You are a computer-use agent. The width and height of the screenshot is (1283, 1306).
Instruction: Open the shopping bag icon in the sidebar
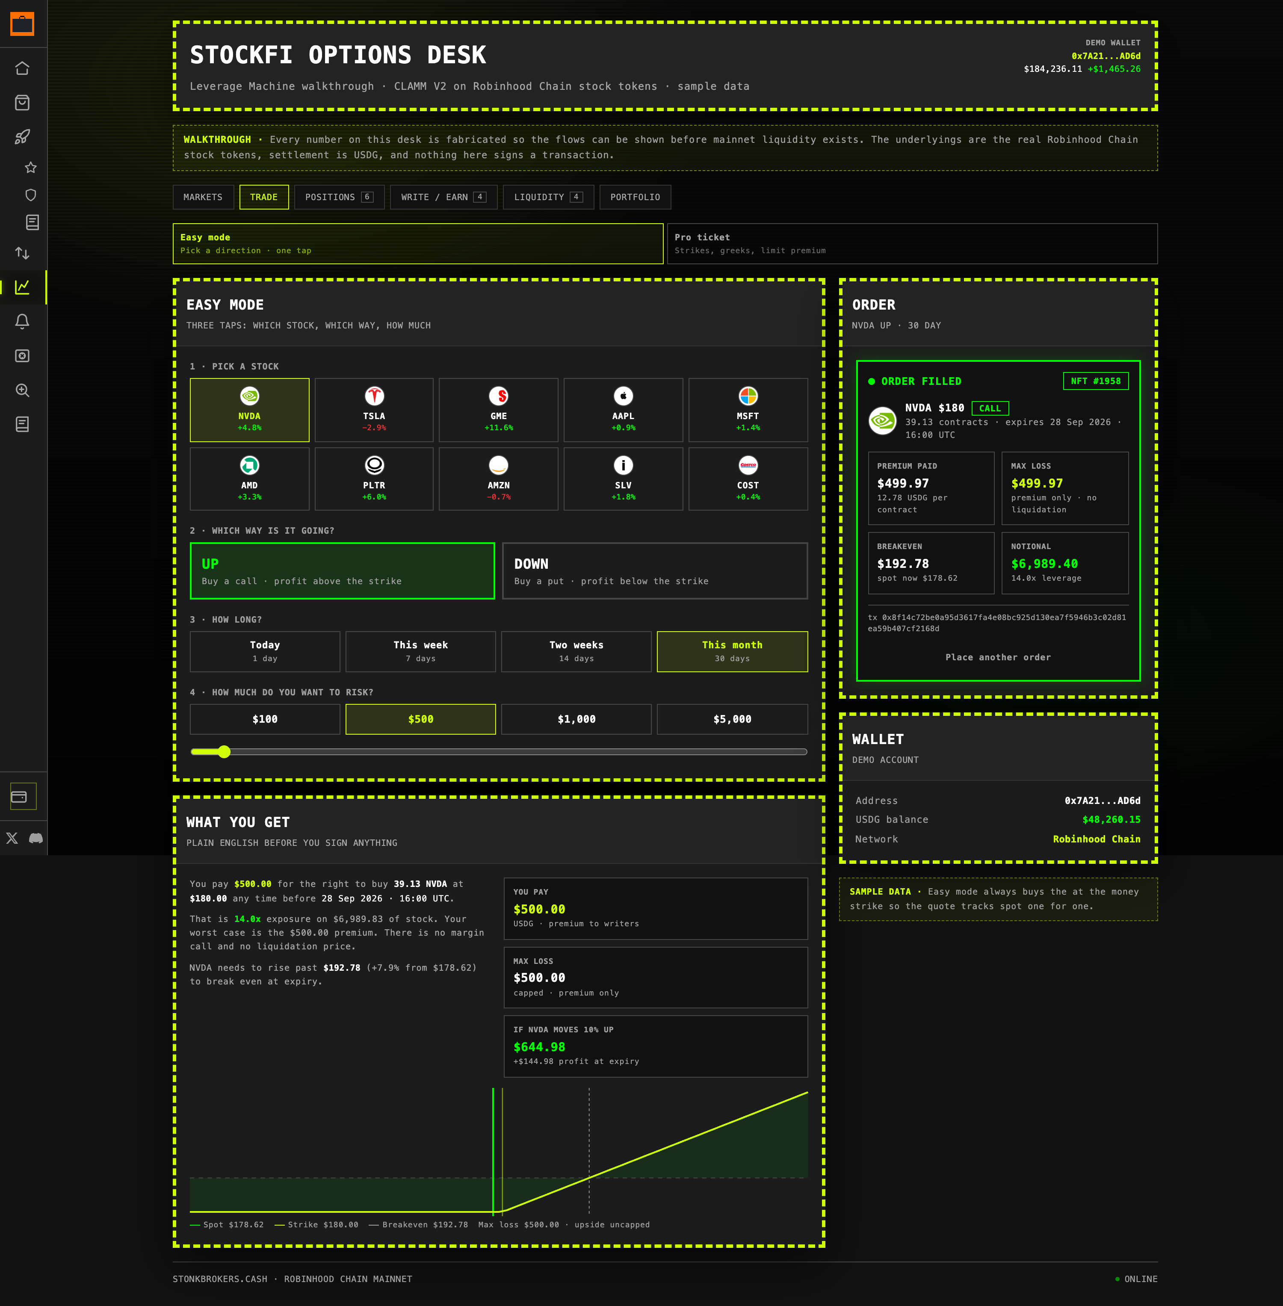pyautogui.click(x=22, y=103)
